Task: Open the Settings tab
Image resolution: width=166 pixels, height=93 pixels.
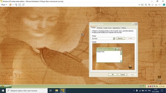Action: click(x=123, y=28)
